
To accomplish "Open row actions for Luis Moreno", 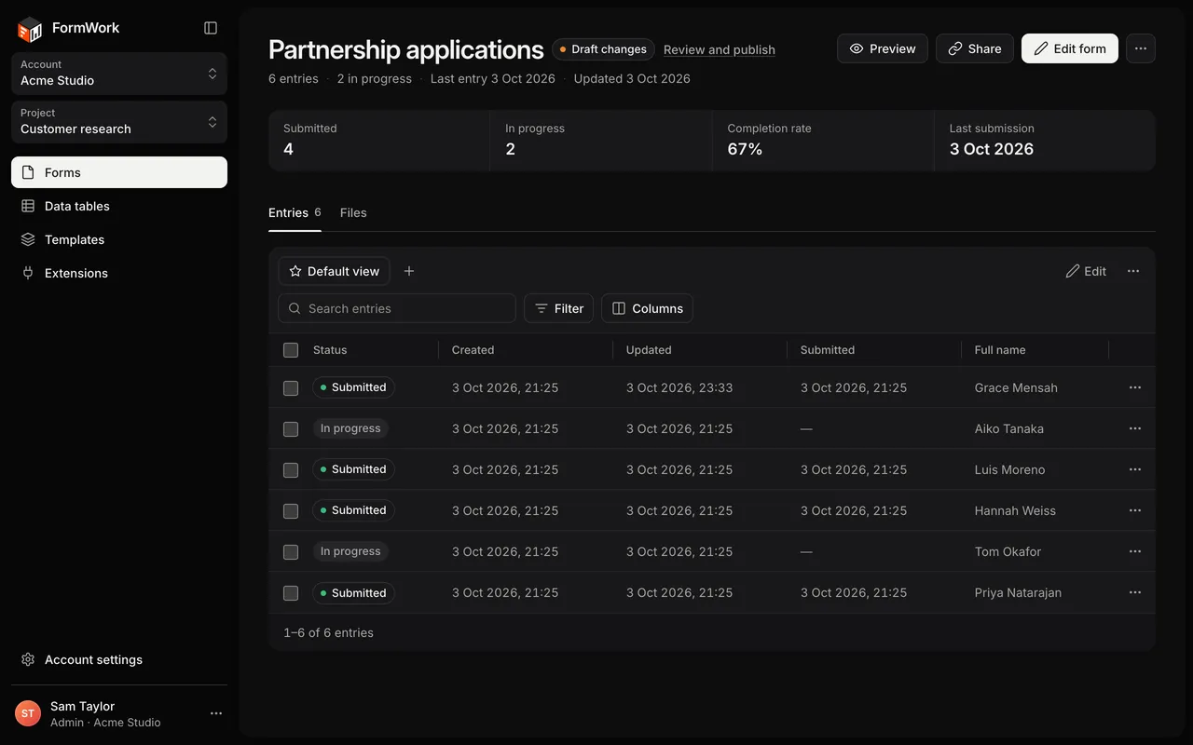I will point(1135,469).
